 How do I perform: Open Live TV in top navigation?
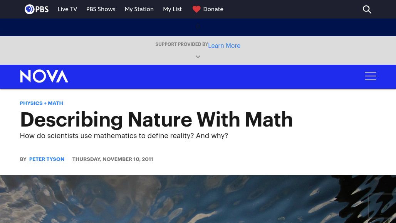click(67, 9)
